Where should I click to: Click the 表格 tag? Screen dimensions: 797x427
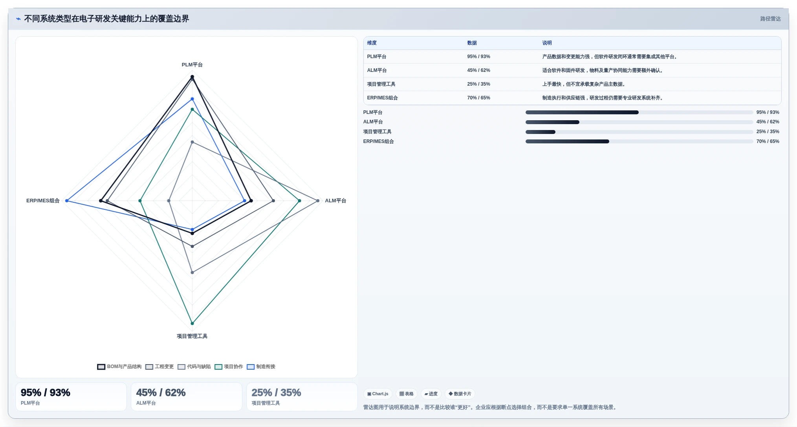[x=407, y=394]
